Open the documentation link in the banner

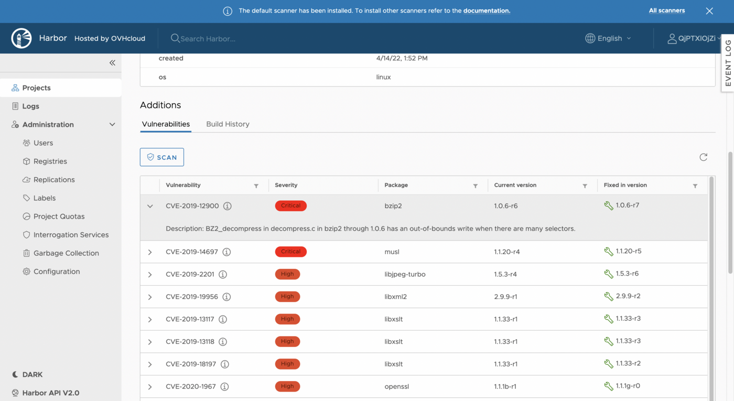[487, 10]
